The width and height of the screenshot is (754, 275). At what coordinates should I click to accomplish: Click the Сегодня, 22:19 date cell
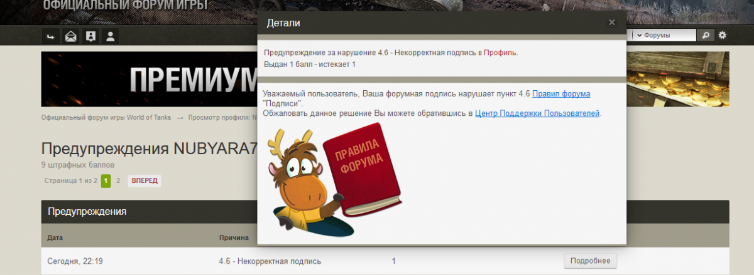point(74,261)
